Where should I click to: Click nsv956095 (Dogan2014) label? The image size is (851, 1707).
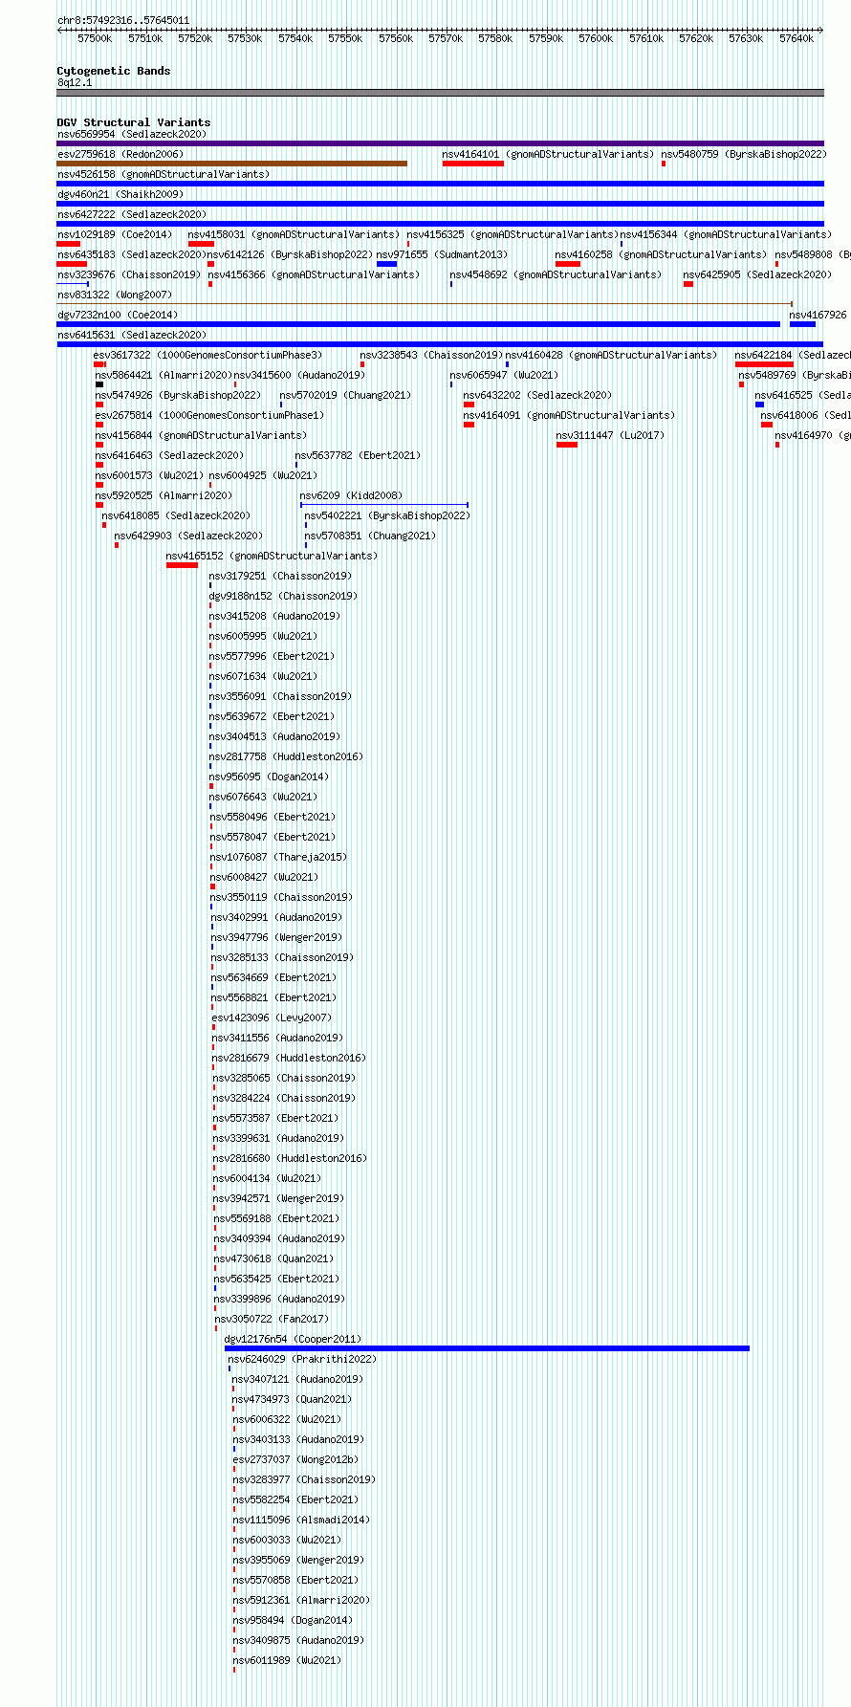click(269, 777)
